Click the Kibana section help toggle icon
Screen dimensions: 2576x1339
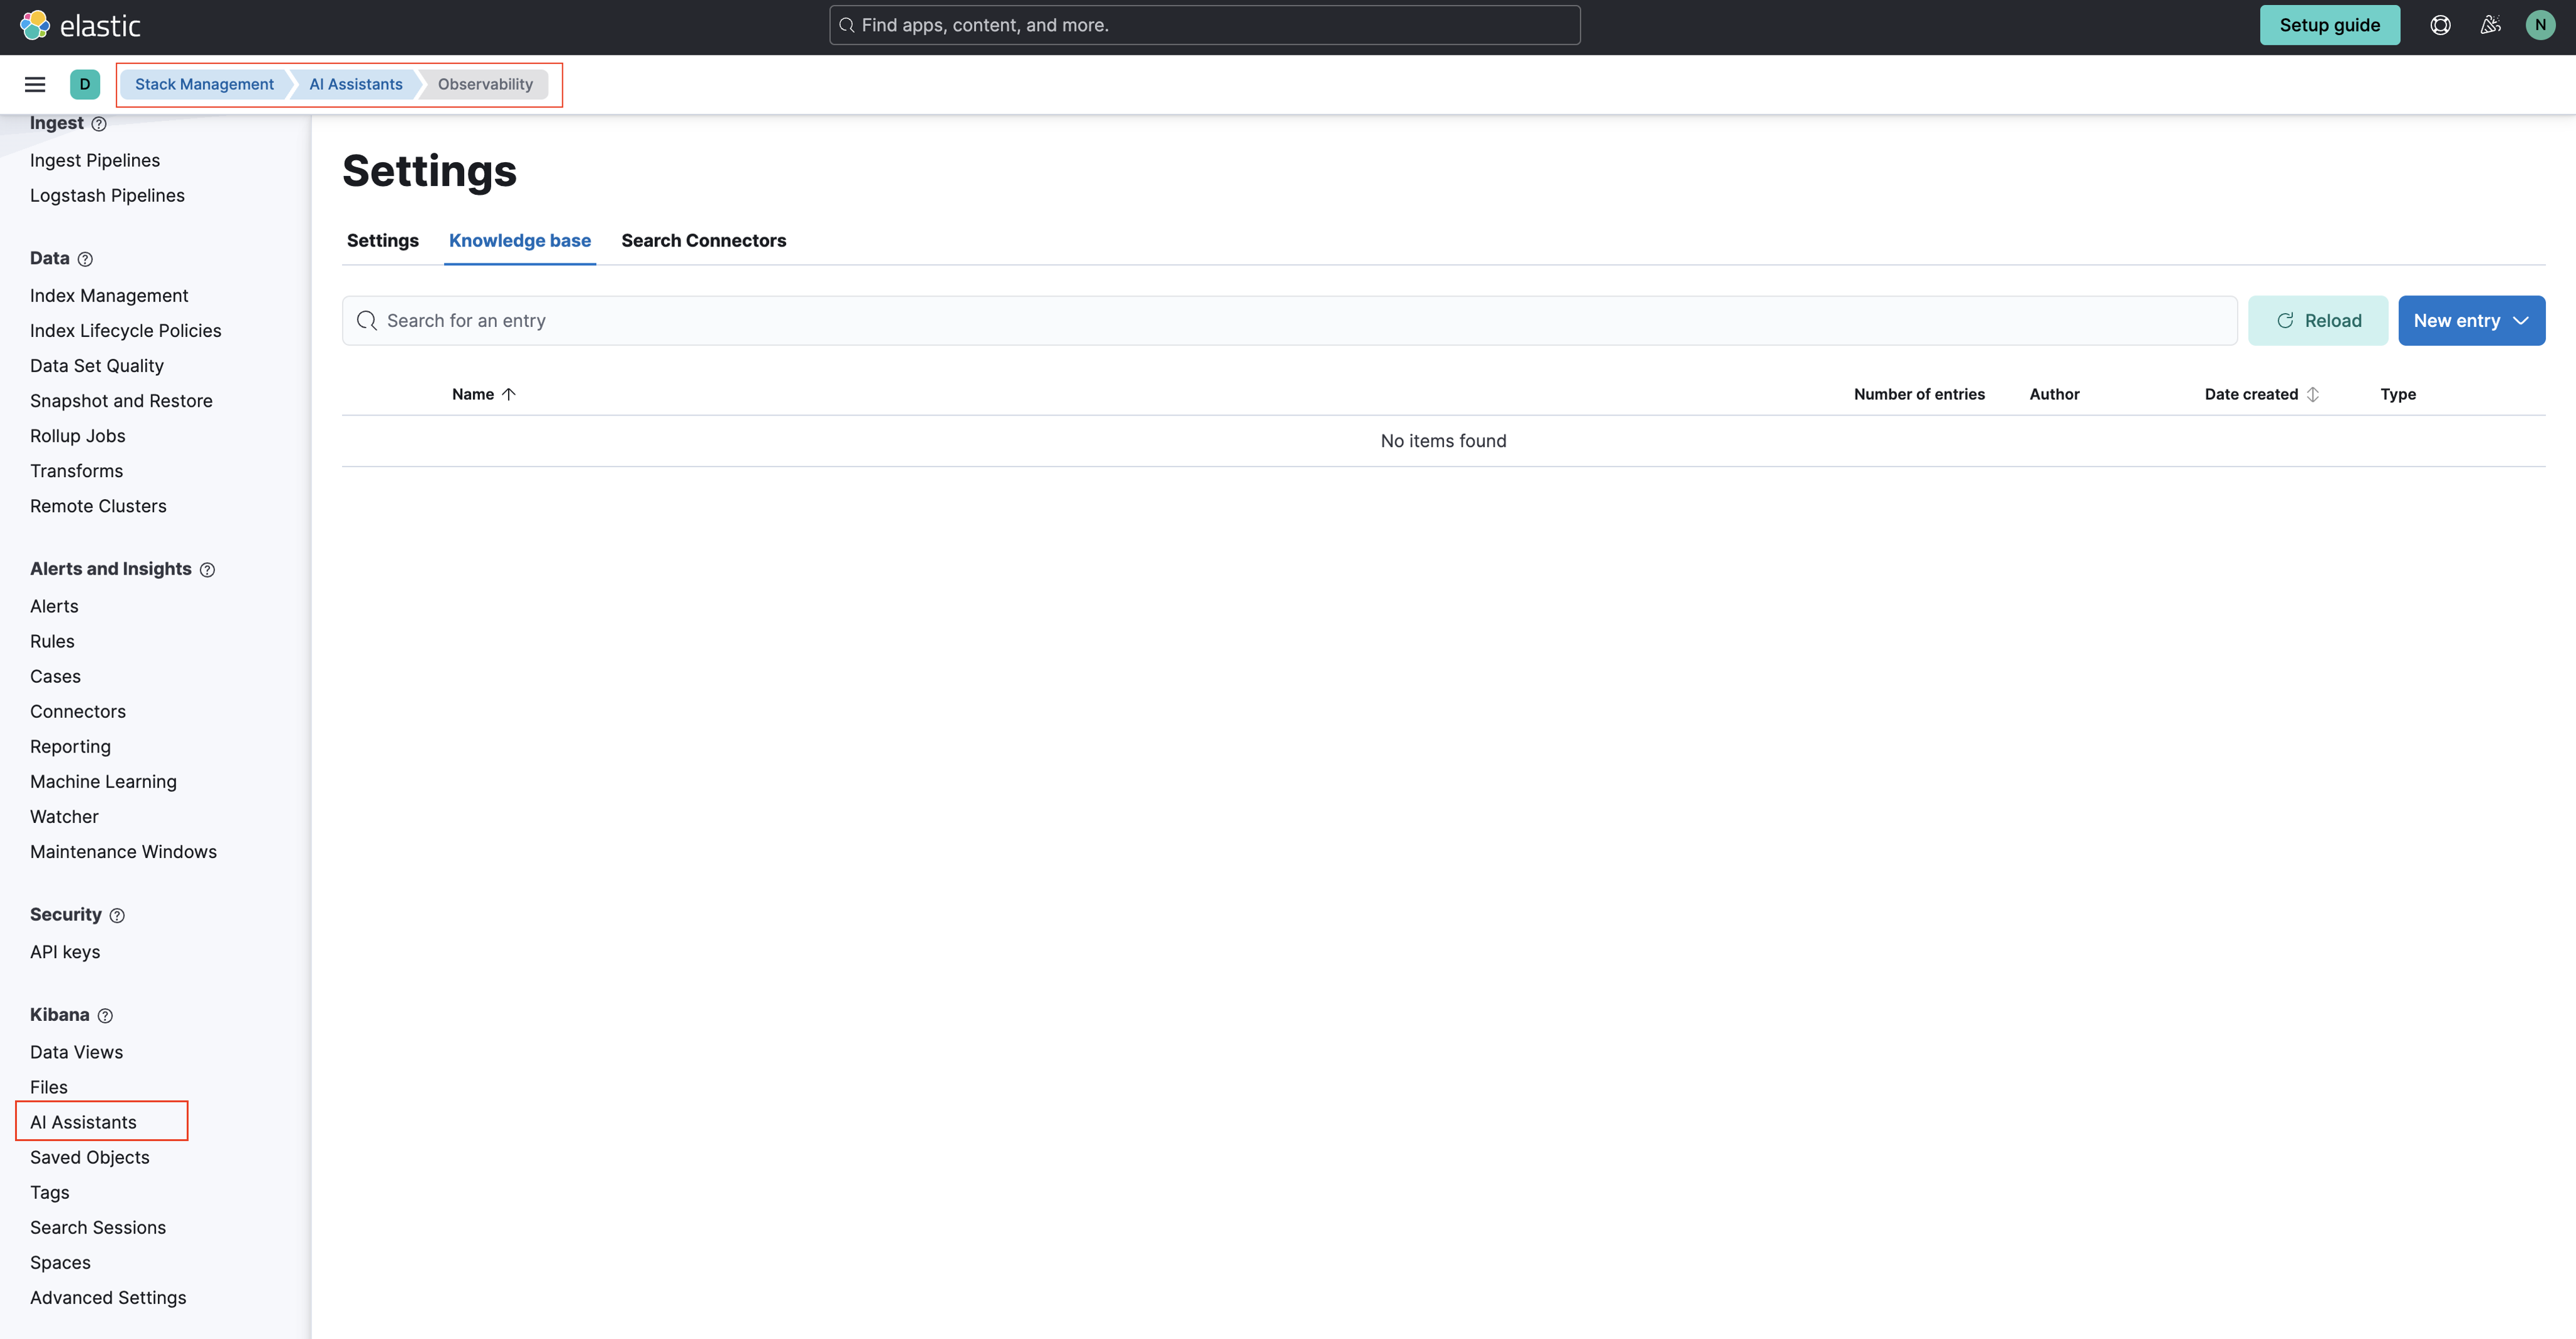tap(104, 1015)
